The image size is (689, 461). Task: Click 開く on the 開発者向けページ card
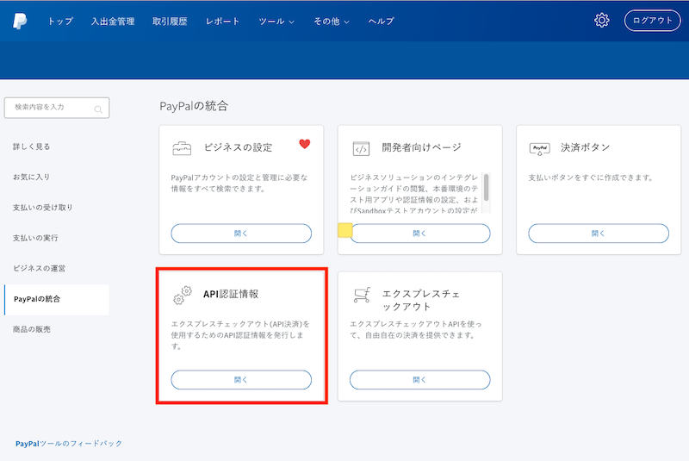420,234
